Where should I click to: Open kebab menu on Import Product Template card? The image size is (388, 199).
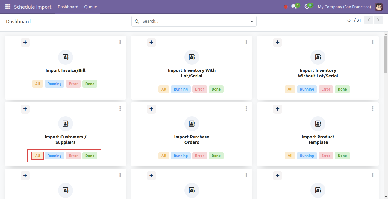373,109
